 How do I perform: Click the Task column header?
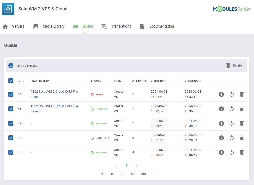point(117,81)
